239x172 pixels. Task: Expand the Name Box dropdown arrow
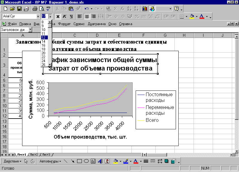(x=30, y=30)
